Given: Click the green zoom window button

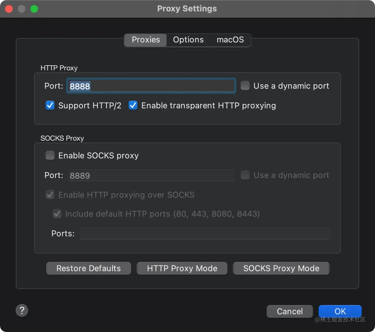Looking at the screenshot, I should 34,9.
